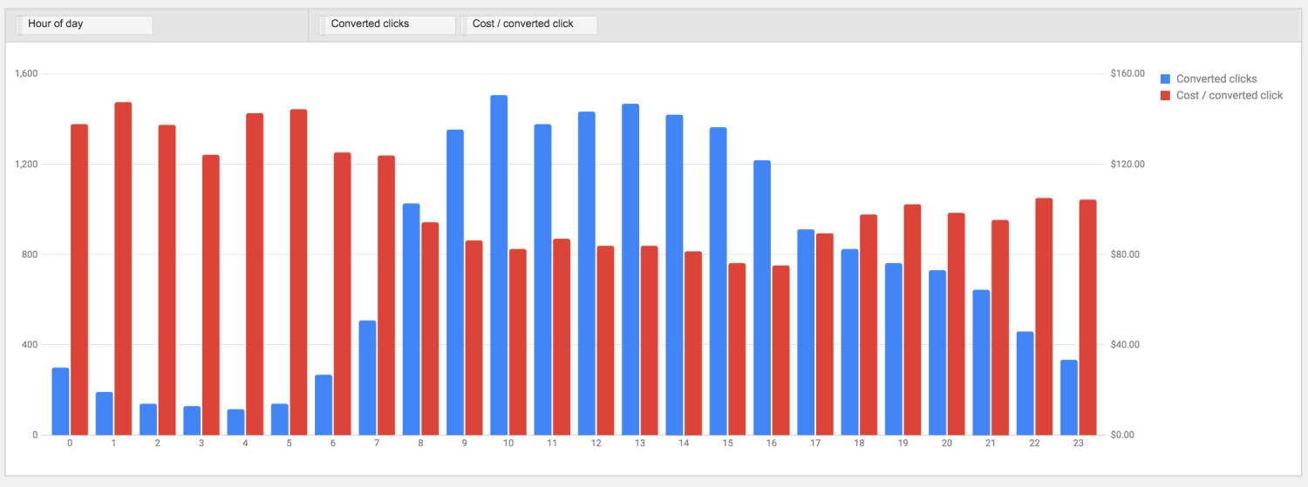Select the Cost / converted click metric chip
Image resolution: width=1308 pixels, height=487 pixels.
(x=528, y=24)
